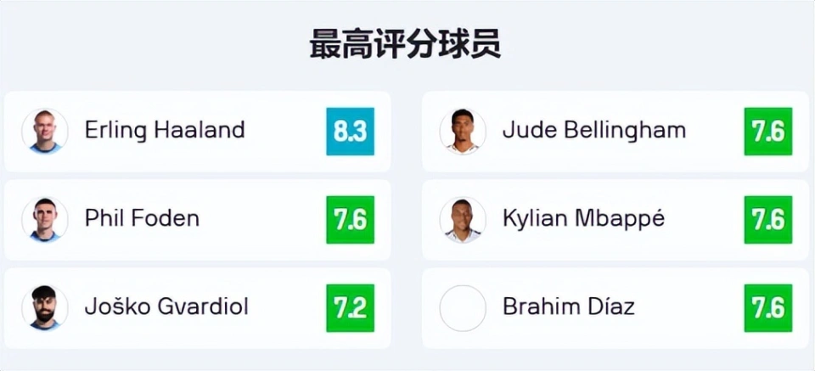This screenshot has width=815, height=371.
Task: Select Gvardiol's green 7.2 rating badge
Action: tap(351, 308)
